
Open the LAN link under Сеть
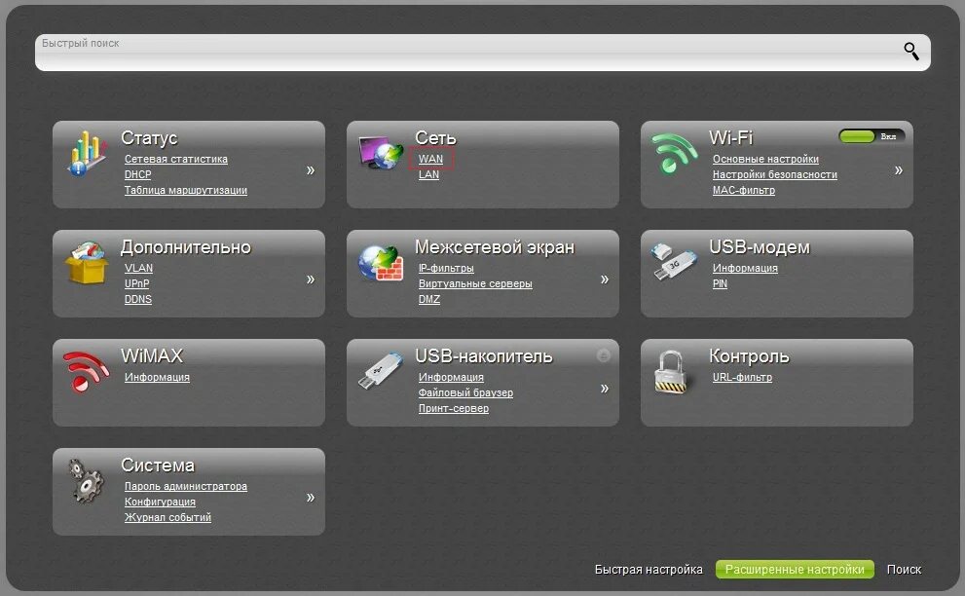429,175
